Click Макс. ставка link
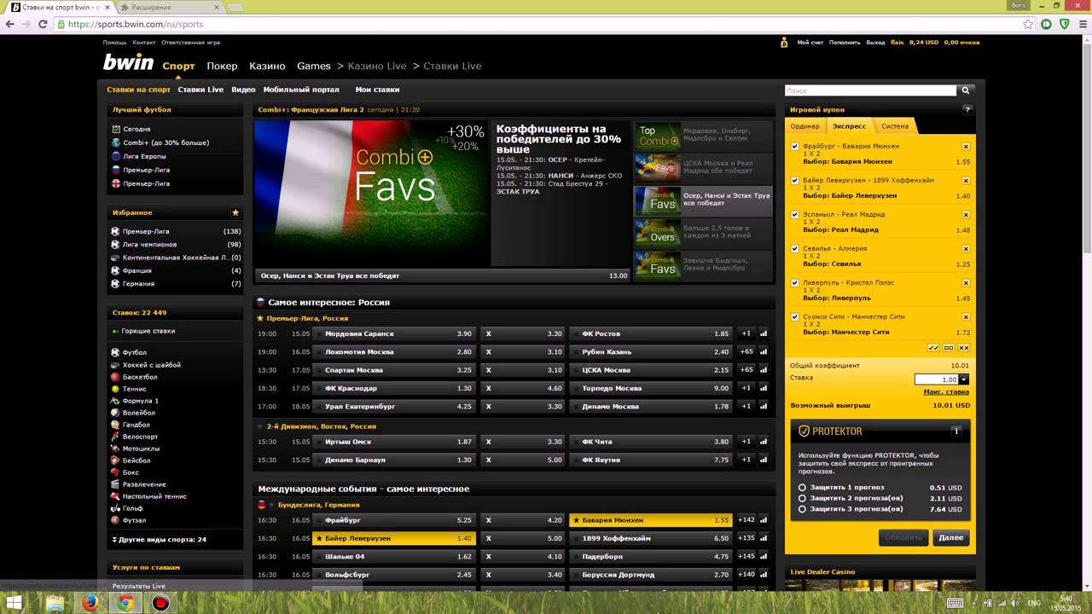1092x614 pixels. [946, 392]
